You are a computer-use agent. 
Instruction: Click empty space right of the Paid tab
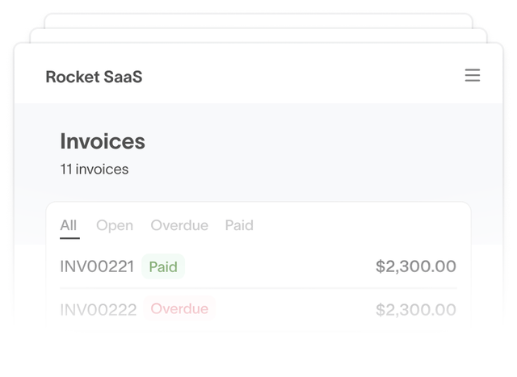(x=355, y=225)
